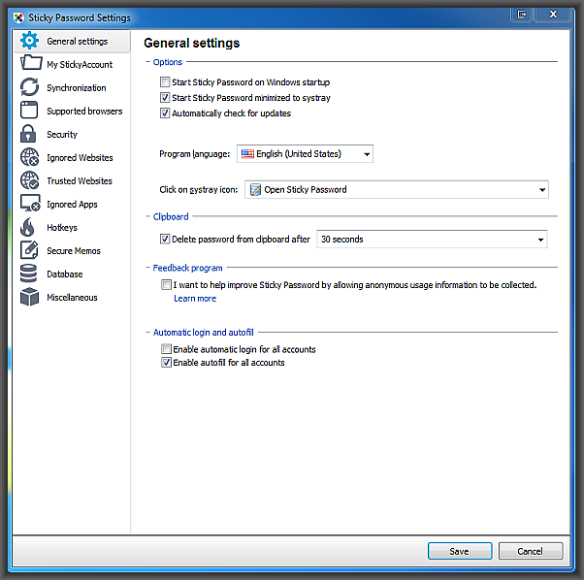This screenshot has height=580, width=584.
Task: Click the Security padlock icon
Action: tap(28, 134)
